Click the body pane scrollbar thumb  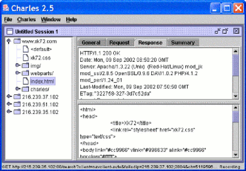click(236, 117)
